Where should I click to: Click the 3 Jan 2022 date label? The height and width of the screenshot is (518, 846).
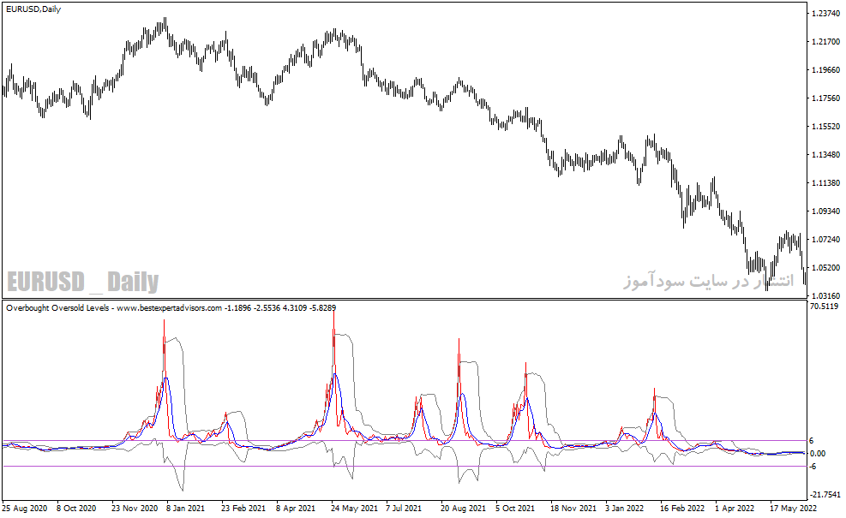(x=624, y=509)
